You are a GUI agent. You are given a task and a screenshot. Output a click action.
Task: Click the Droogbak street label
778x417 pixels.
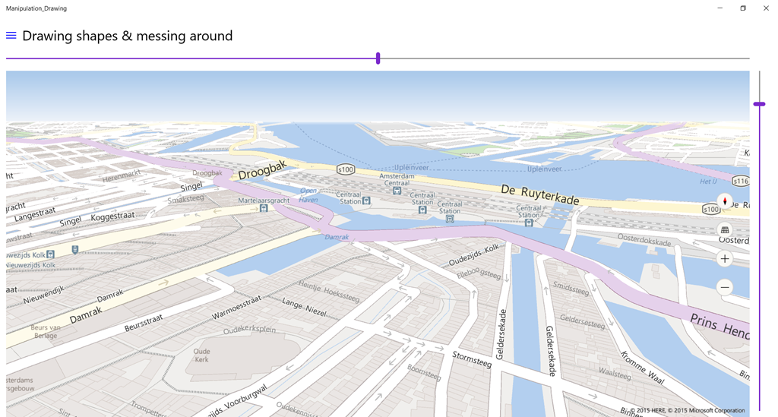[262, 171]
